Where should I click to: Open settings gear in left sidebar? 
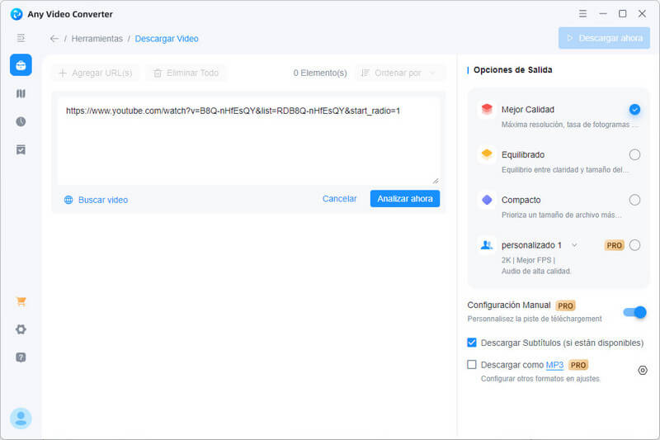[21, 329]
